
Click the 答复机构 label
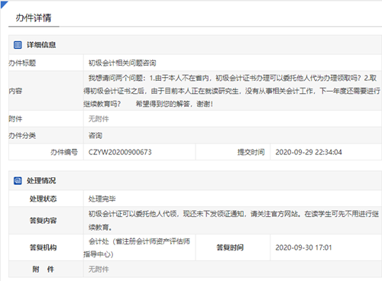pyautogui.click(x=43, y=247)
